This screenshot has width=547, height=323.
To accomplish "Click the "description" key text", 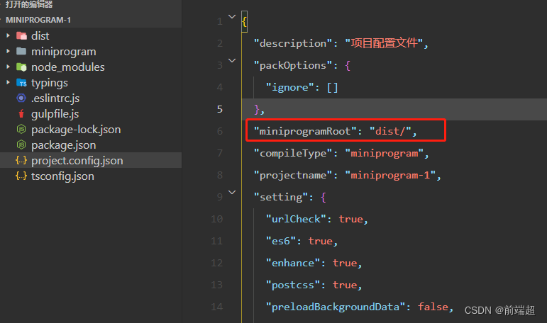I will (293, 43).
